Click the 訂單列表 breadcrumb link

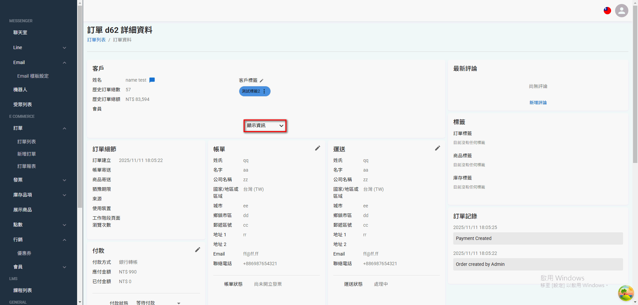click(x=96, y=40)
